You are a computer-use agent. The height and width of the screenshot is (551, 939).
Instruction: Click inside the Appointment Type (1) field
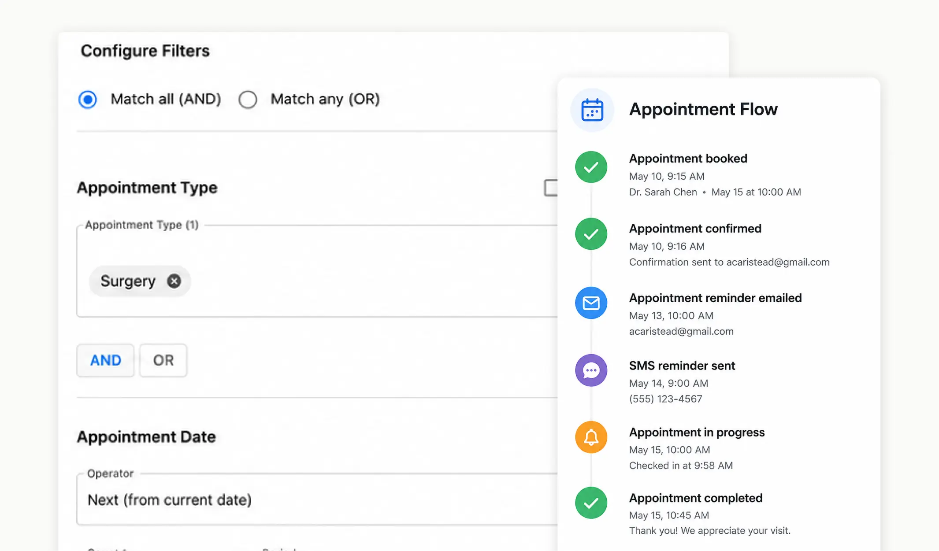pos(317,271)
